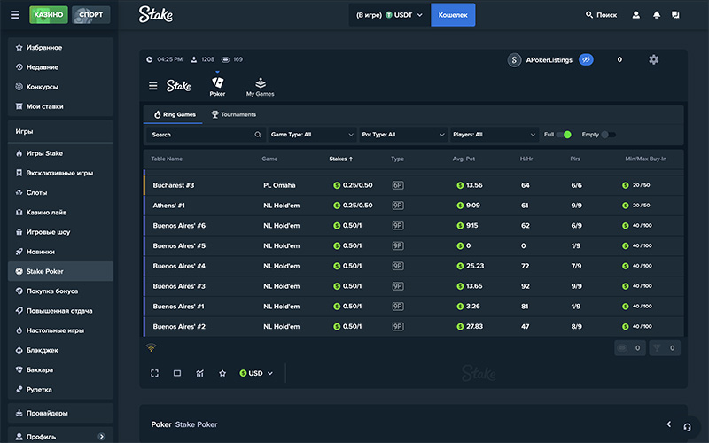Image resolution: width=709 pixels, height=443 pixels.
Task: Toggle the Empty tables switch
Action: 608,135
